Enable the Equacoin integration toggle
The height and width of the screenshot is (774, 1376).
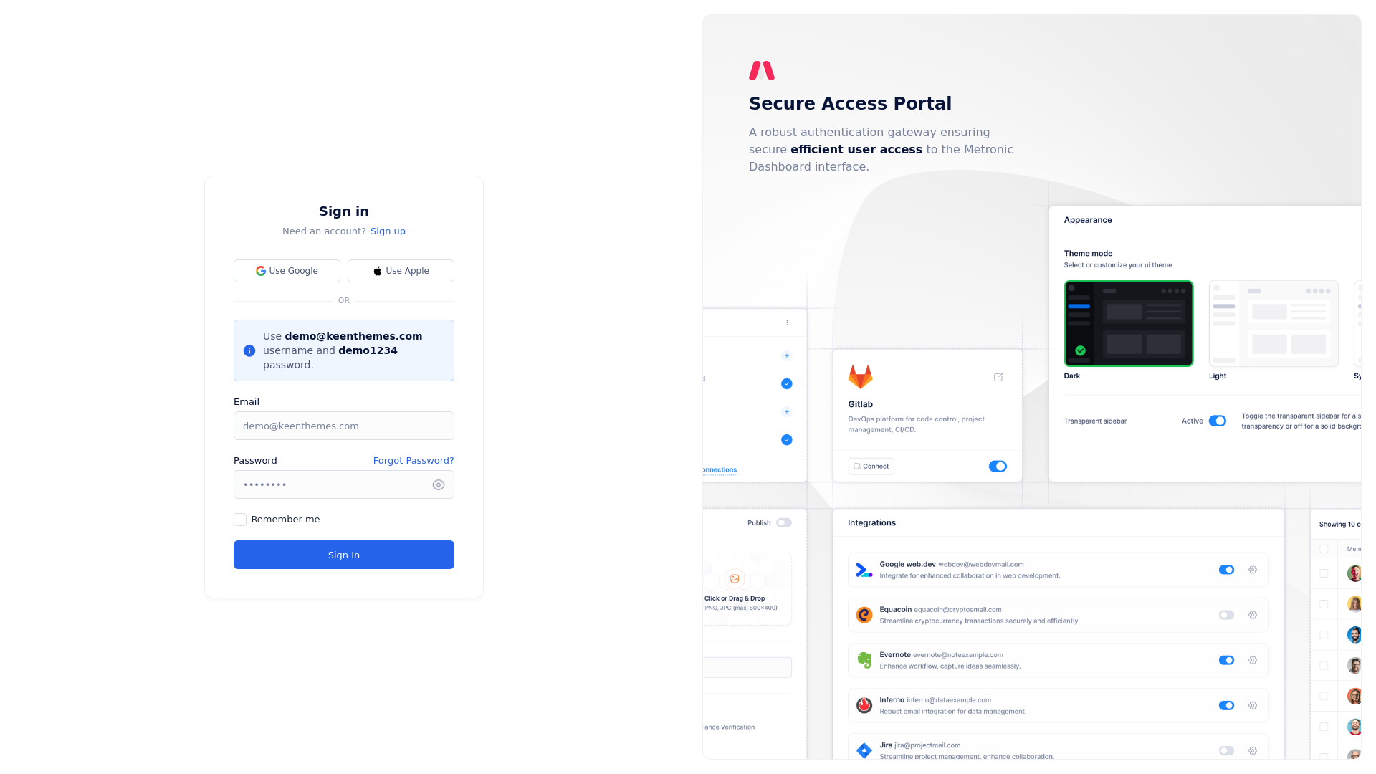click(1226, 615)
